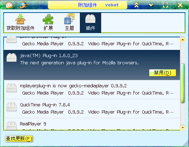Viewport: 189px width, 147px height.
Task: Select RealPlayer 9 entry
Action: (92, 124)
